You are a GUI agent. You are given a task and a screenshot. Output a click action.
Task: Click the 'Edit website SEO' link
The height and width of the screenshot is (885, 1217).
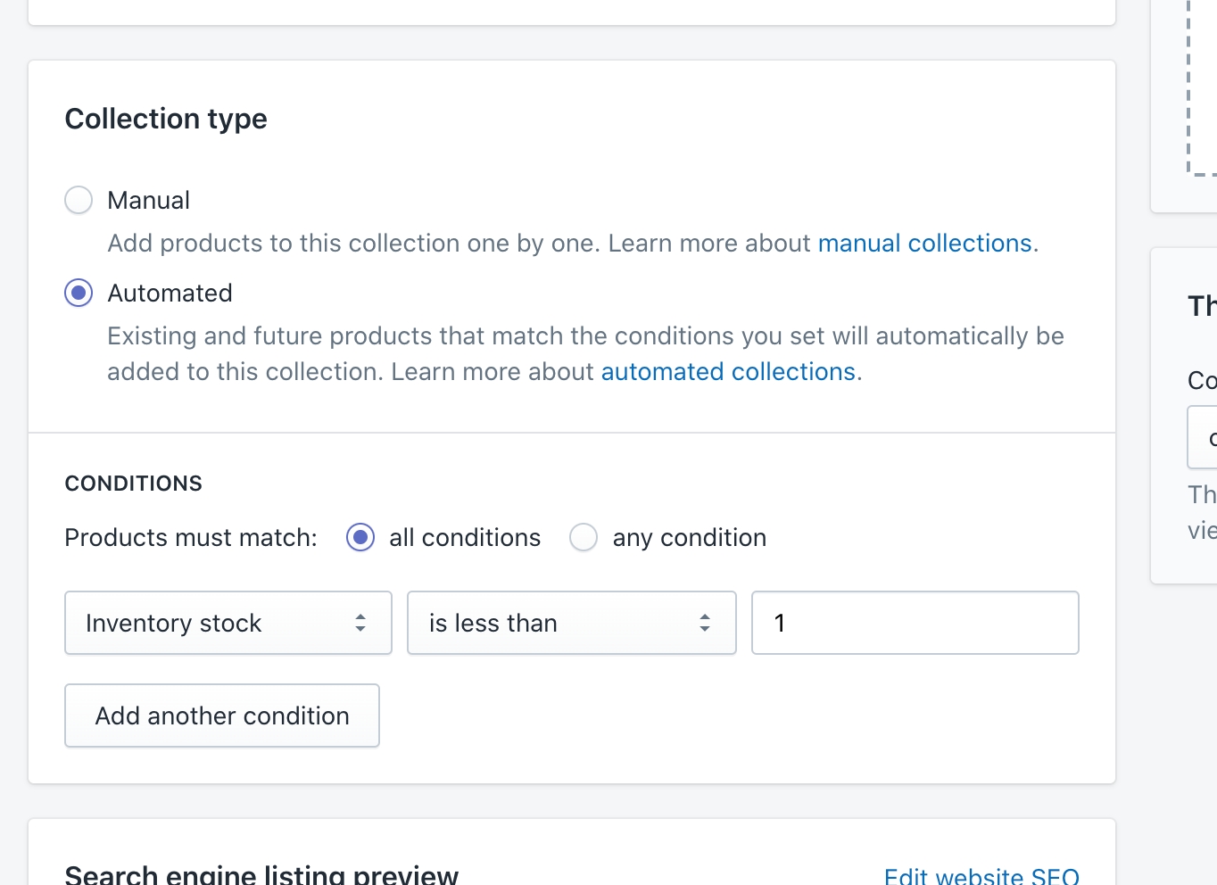981,876
